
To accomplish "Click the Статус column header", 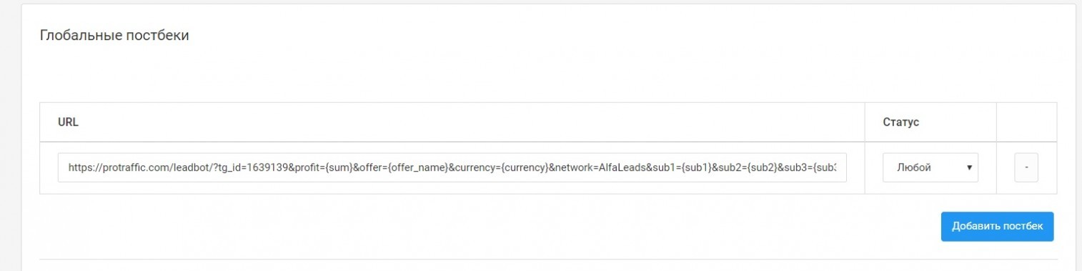I will 900,122.
